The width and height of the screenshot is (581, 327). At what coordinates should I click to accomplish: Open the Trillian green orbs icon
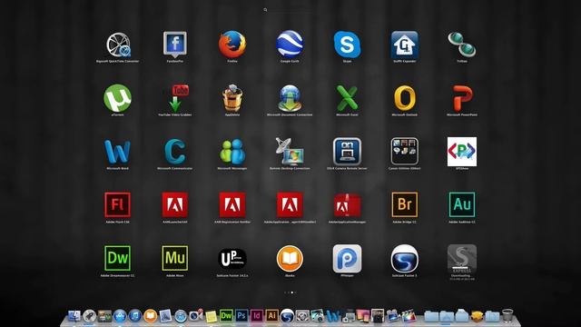coord(462,45)
